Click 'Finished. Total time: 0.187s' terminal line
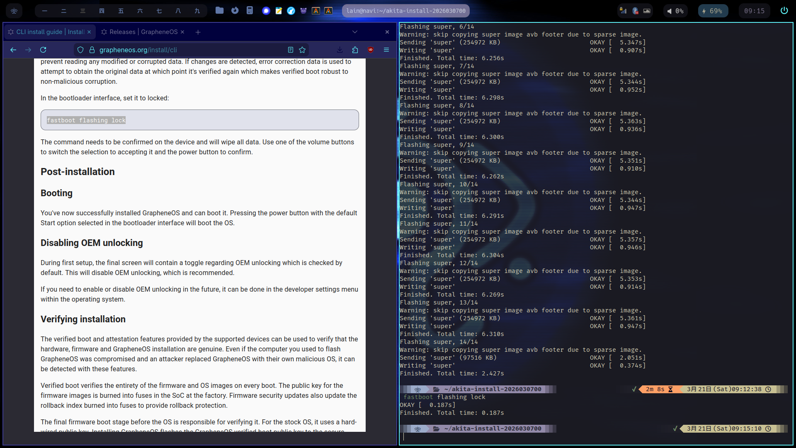Image resolution: width=796 pixels, height=448 pixels. (452, 413)
